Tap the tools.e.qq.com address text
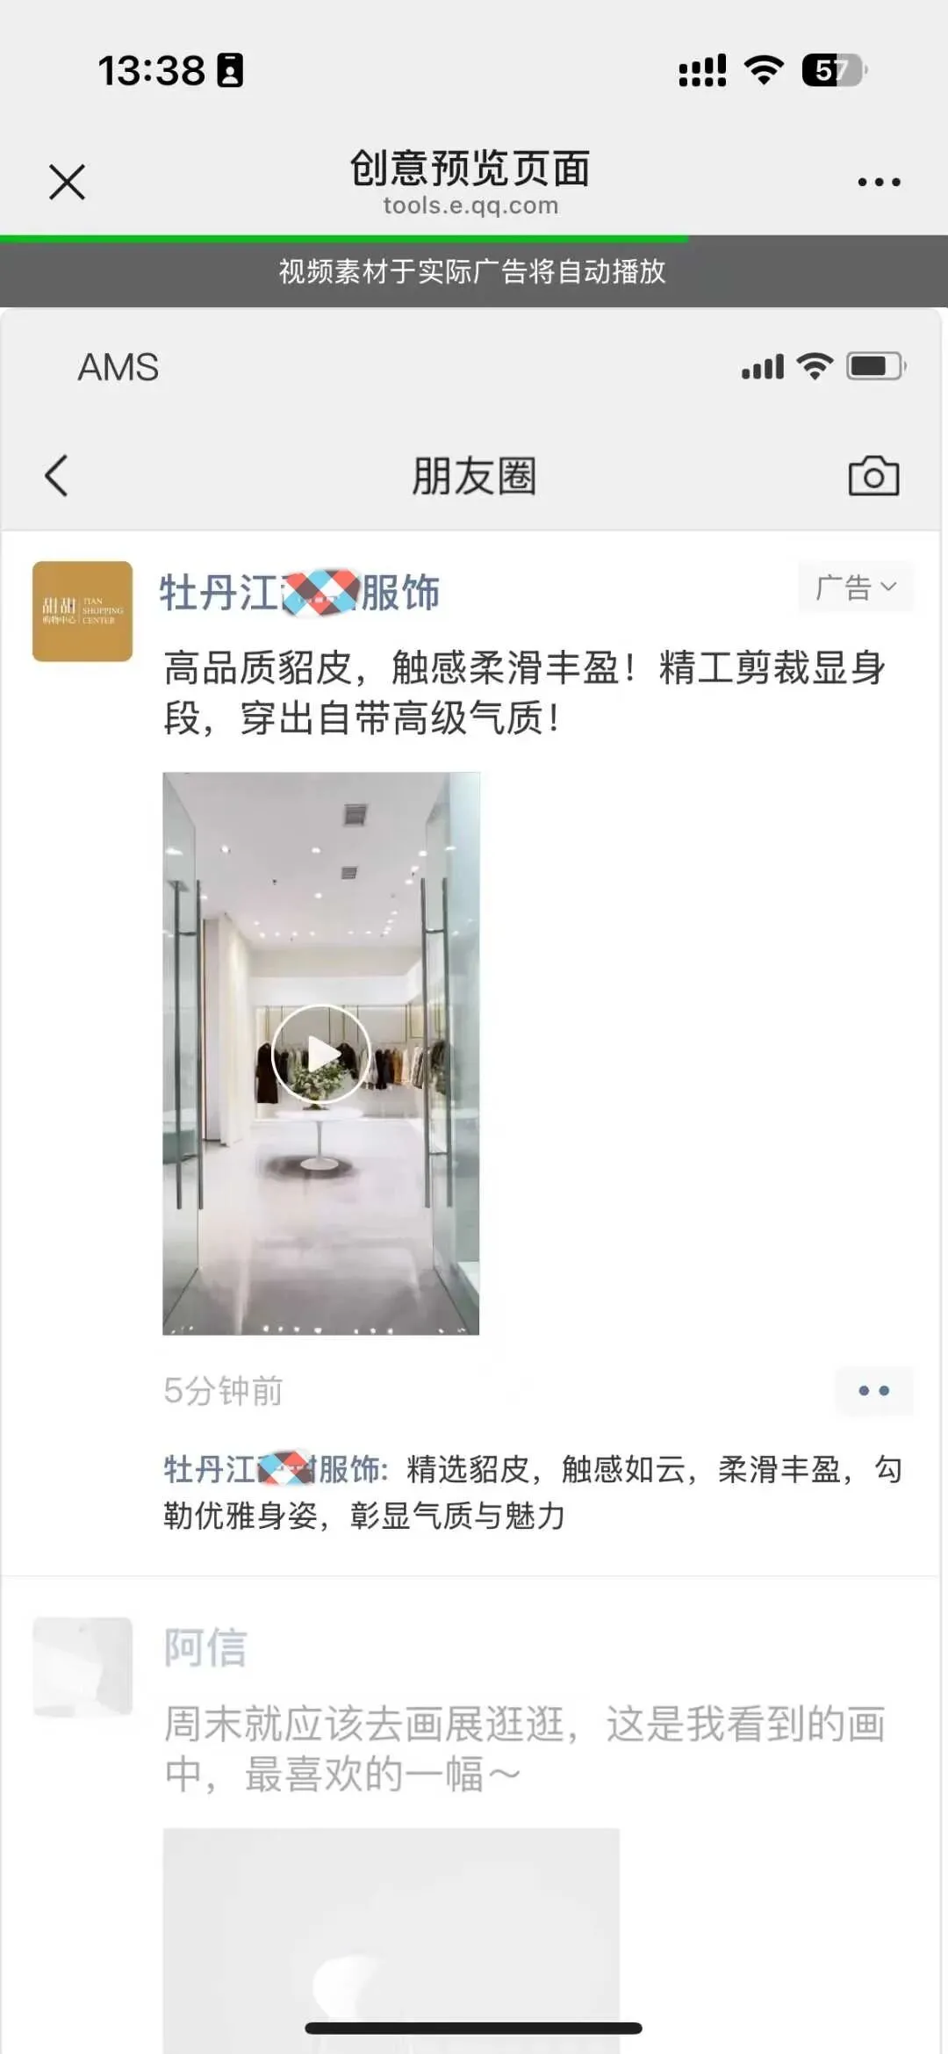948x2054 pixels. pos(470,205)
